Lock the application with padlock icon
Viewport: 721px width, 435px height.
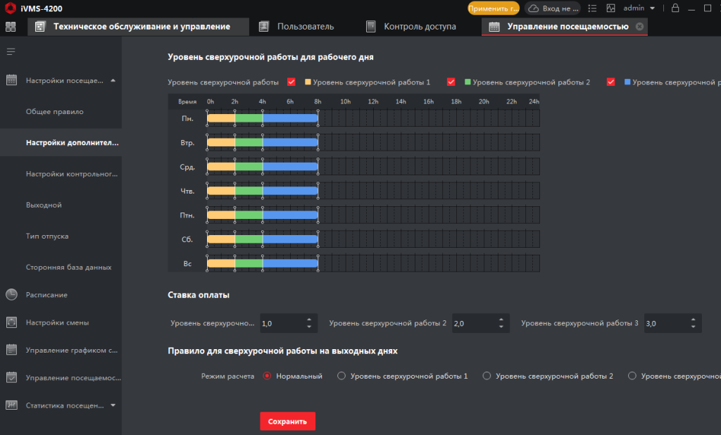click(675, 8)
